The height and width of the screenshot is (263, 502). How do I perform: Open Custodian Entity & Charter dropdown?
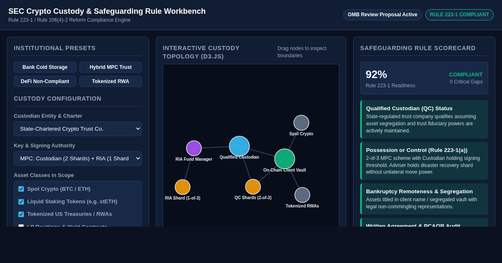[78, 129]
